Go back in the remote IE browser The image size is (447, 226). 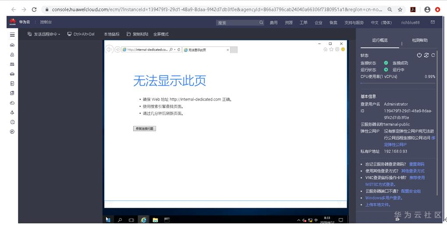[x=109, y=49]
